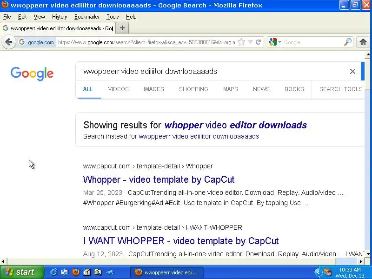Switch to the BOOKS results tab
The height and width of the screenshot is (279, 372).
294,89
